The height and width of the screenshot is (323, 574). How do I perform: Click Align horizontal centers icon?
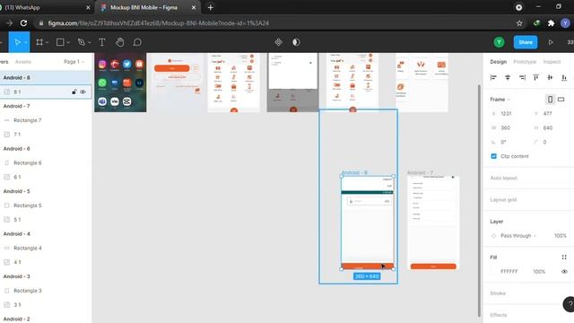click(x=508, y=77)
